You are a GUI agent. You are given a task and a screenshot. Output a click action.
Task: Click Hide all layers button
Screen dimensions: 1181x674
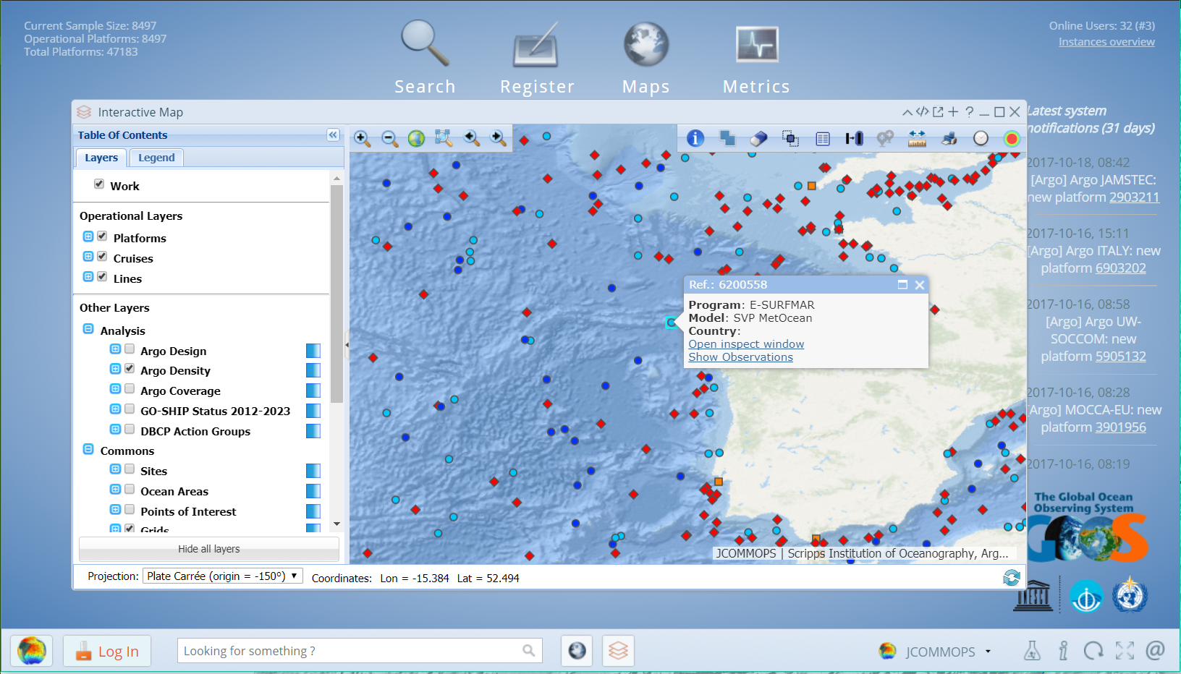point(209,549)
